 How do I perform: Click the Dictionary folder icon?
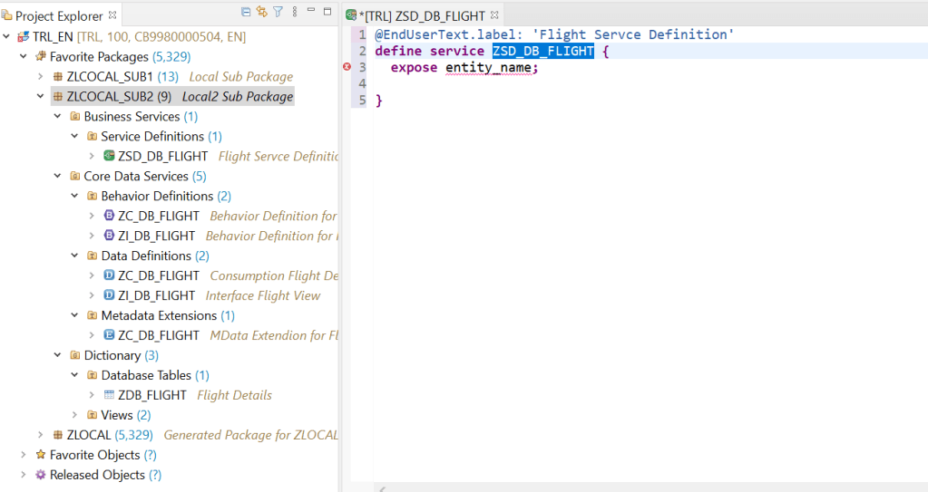tap(74, 355)
